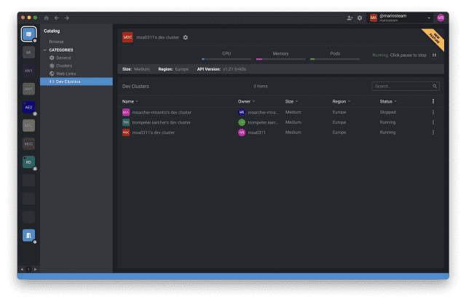This screenshot has width=466, height=302.
Task: Select the Clusters category
Action: click(x=64, y=65)
